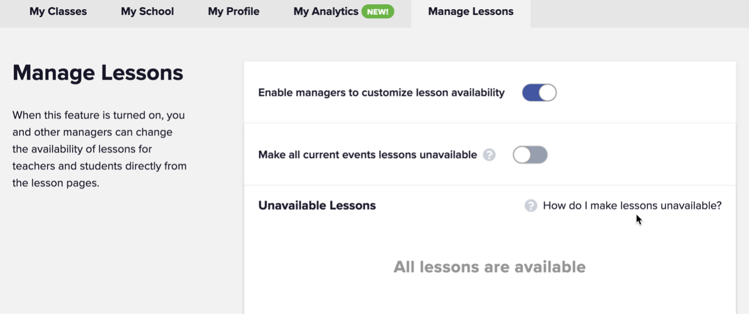749x316 pixels.
Task: Click help icon beside current events option
Action: point(489,155)
